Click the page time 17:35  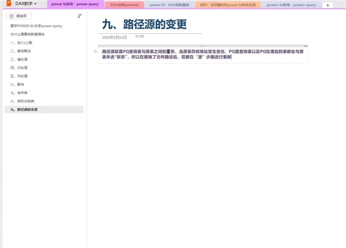click(140, 36)
